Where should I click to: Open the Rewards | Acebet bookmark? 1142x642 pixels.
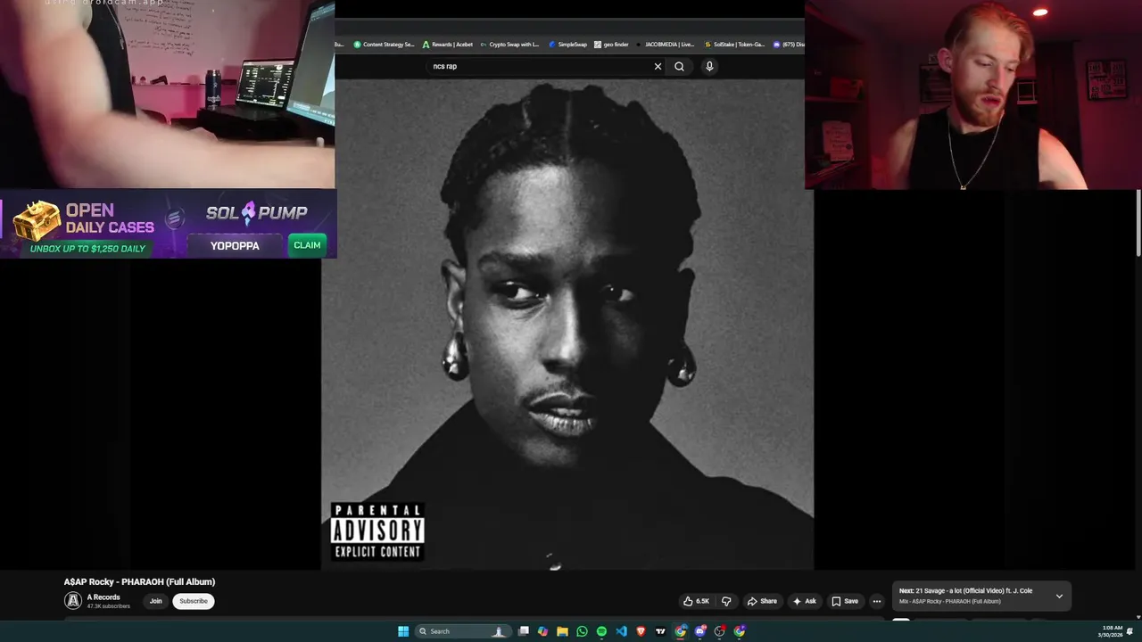pos(448,44)
